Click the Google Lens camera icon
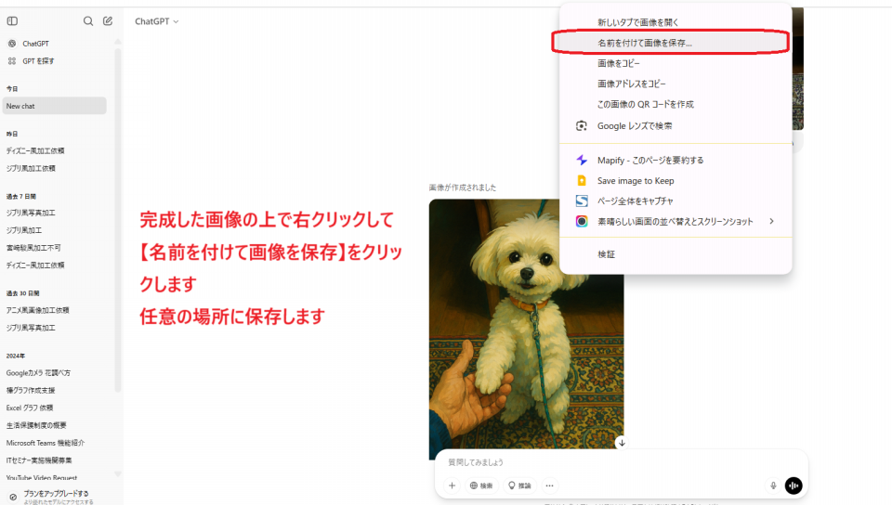The width and height of the screenshot is (892, 505). tap(582, 125)
